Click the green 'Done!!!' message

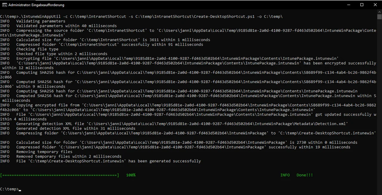305,175
